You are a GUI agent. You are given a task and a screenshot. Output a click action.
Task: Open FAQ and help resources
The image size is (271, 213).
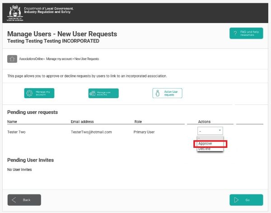(x=246, y=33)
